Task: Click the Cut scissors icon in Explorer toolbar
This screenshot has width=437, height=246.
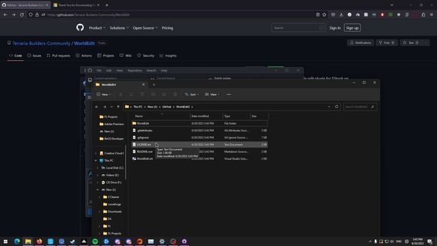Action: [x=120, y=94]
